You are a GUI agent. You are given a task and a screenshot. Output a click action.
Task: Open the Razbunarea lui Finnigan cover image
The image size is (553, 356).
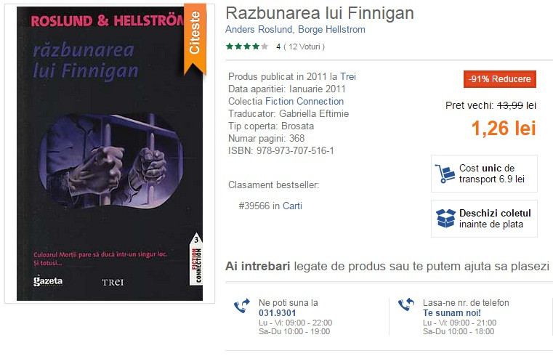(110, 153)
